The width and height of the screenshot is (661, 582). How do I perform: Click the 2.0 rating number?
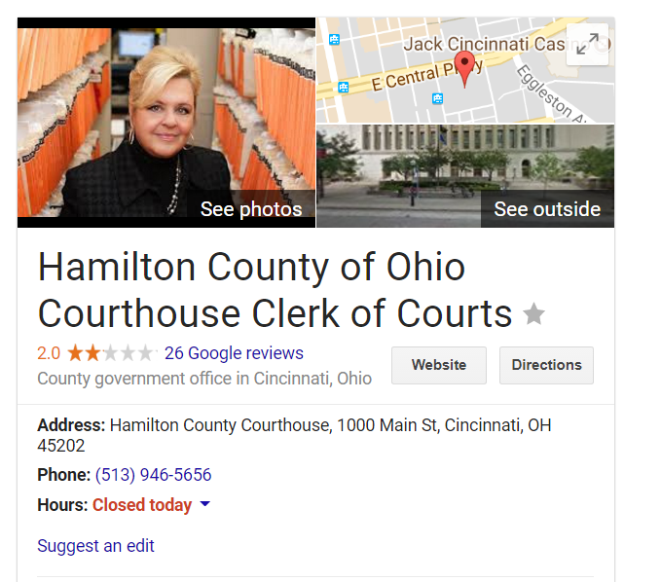click(49, 353)
